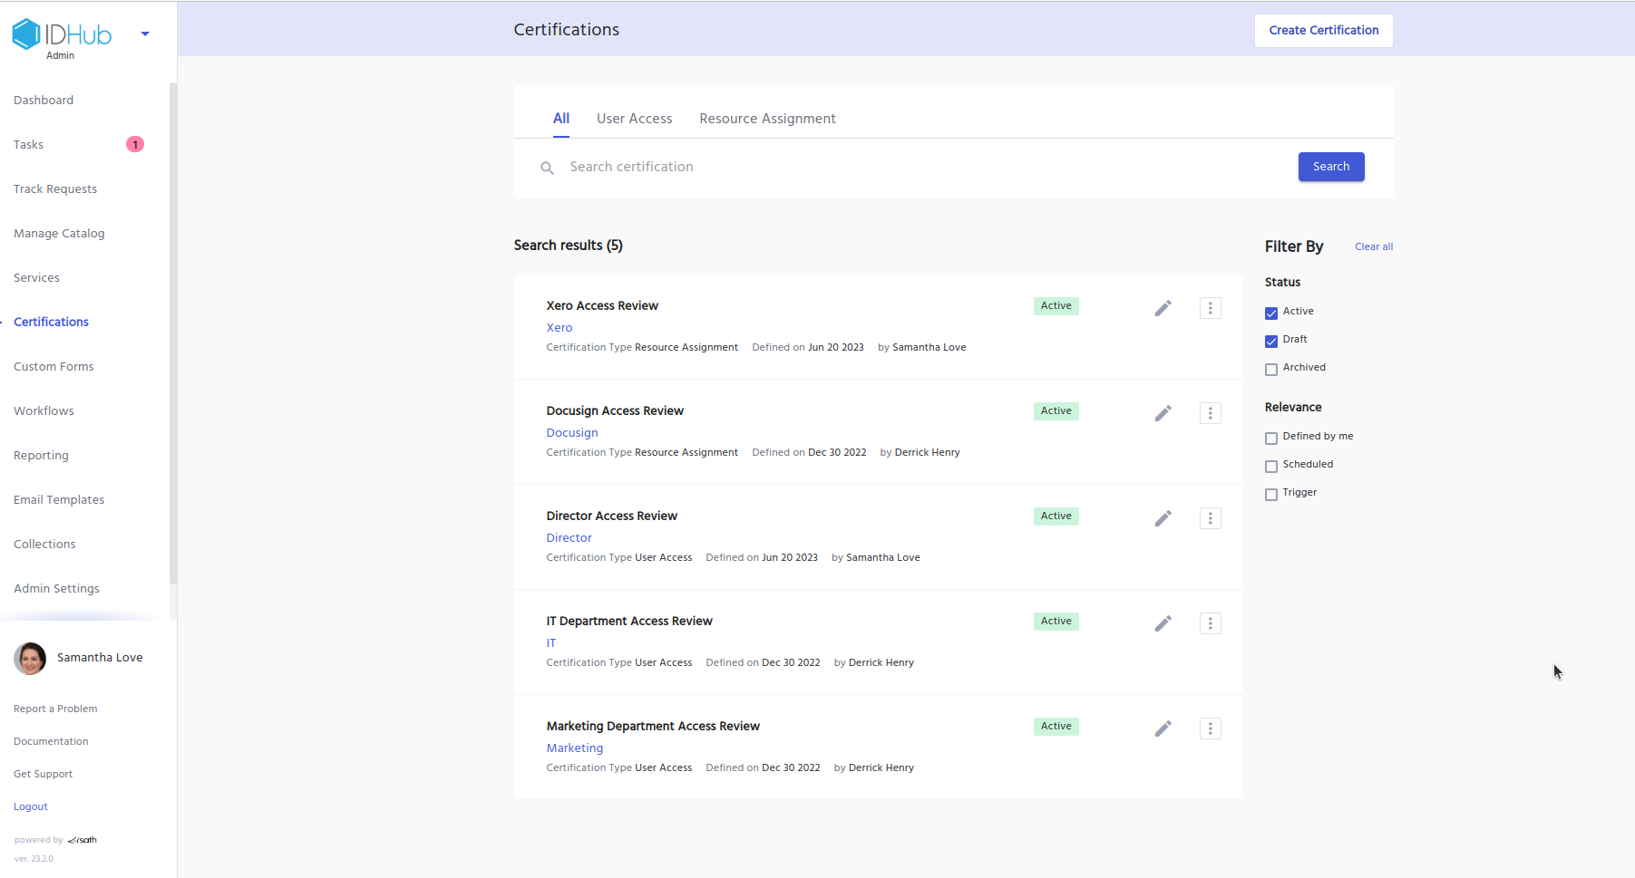Click Report a Problem link

coord(55,709)
